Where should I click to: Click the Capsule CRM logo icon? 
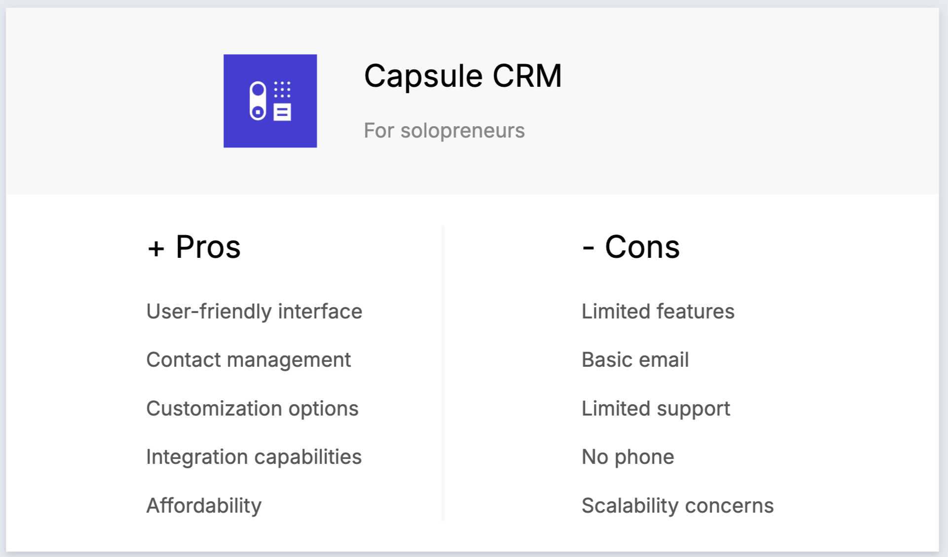tap(270, 101)
